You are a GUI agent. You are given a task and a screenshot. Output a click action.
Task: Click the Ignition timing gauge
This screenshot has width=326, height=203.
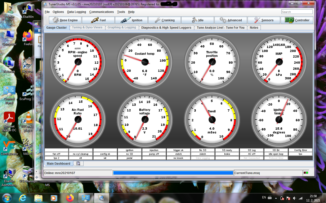279,119
